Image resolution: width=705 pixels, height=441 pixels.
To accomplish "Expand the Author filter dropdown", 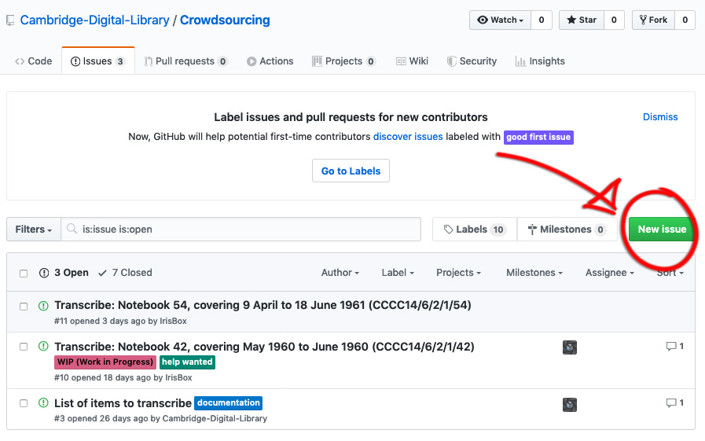I will point(340,273).
